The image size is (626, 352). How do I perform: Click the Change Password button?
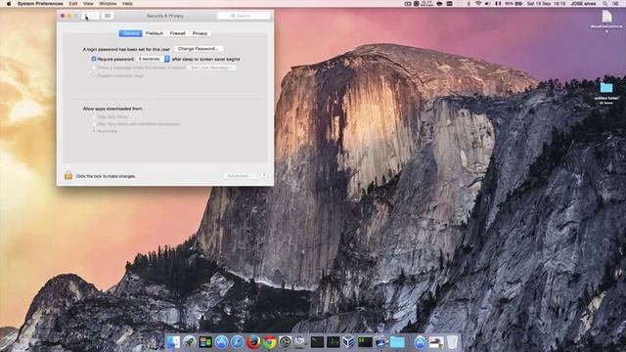coord(199,49)
